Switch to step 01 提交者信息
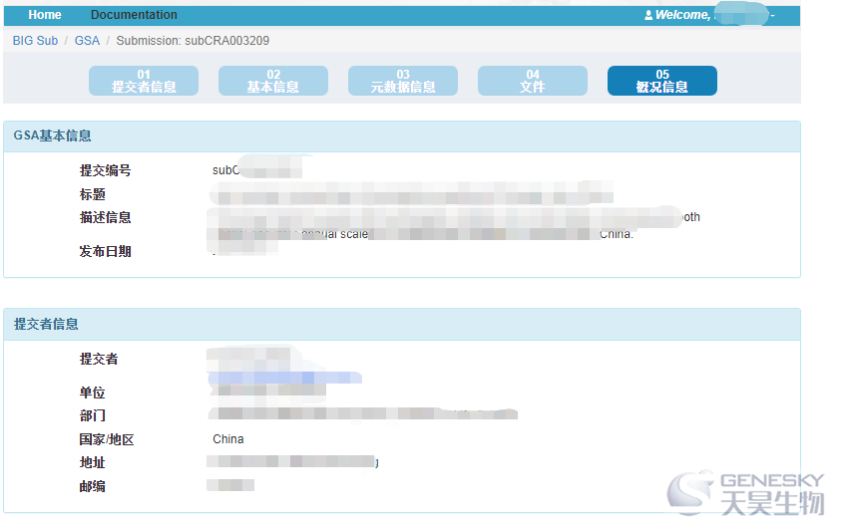 tap(144, 81)
